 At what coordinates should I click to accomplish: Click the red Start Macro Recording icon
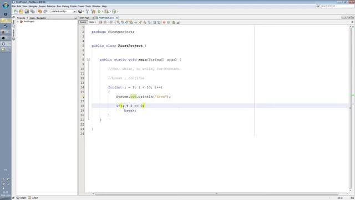[164, 22]
